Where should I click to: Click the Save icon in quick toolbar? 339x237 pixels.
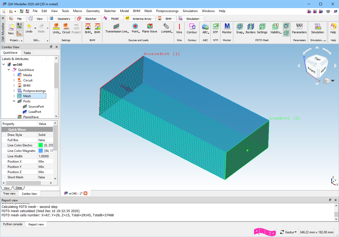[x=21, y=11]
